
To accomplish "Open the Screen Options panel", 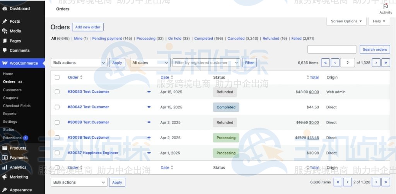I will pos(346,21).
